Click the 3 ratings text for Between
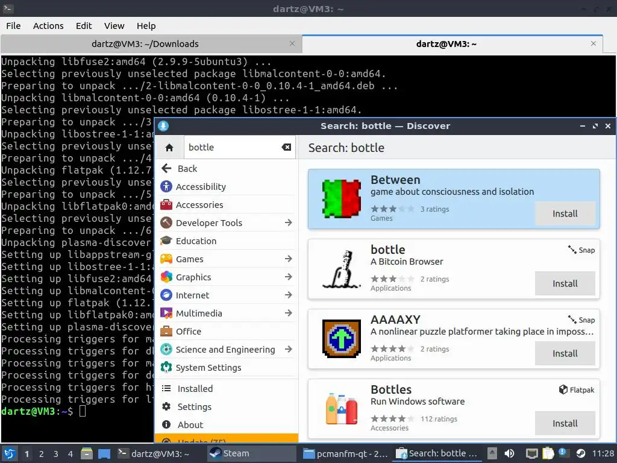The width and height of the screenshot is (617, 463). click(x=435, y=209)
